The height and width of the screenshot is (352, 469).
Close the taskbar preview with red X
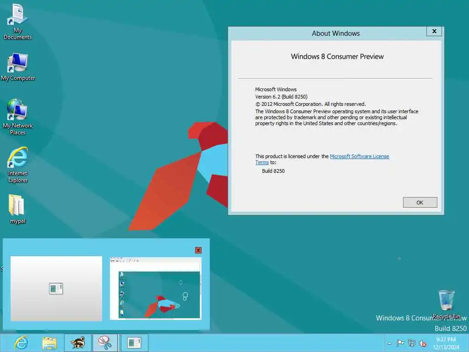click(x=198, y=250)
